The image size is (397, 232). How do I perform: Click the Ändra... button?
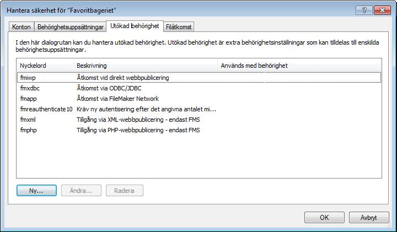(81, 191)
